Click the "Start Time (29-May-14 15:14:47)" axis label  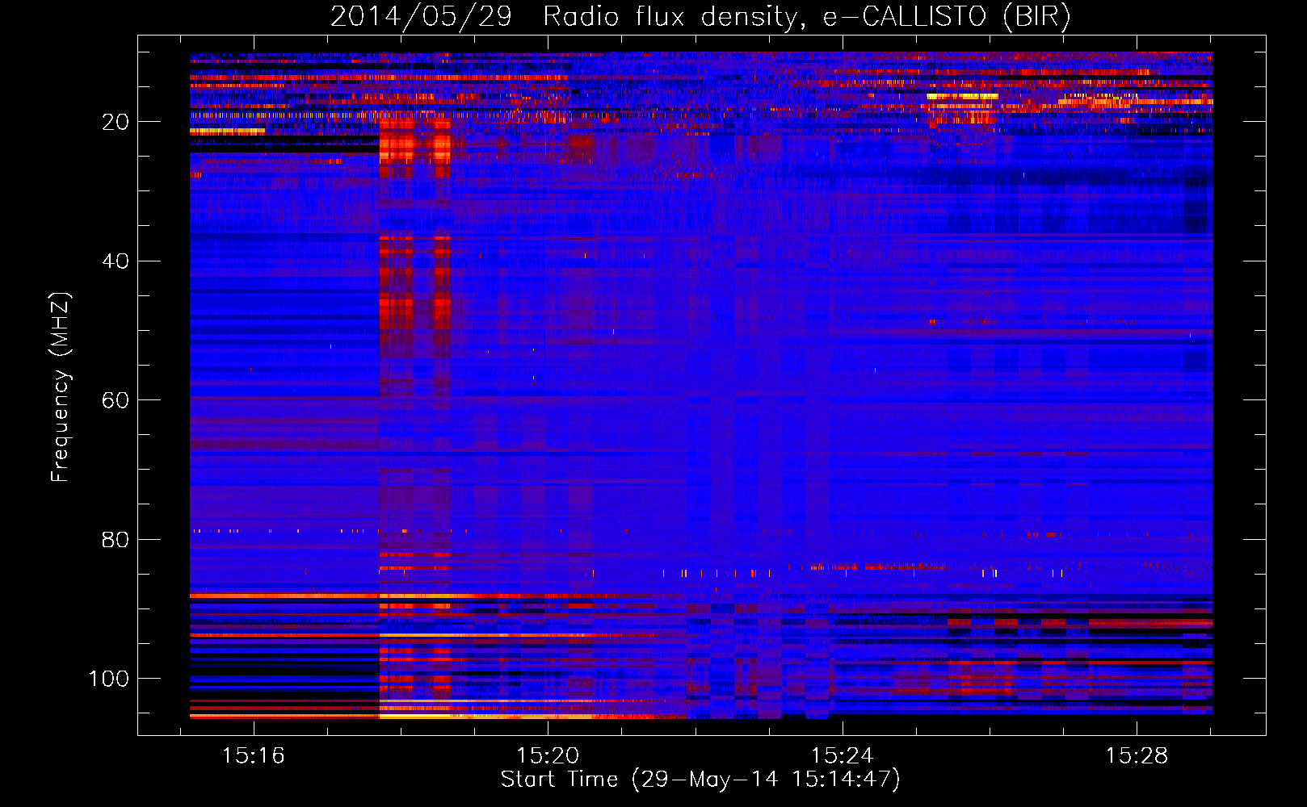pos(700,780)
